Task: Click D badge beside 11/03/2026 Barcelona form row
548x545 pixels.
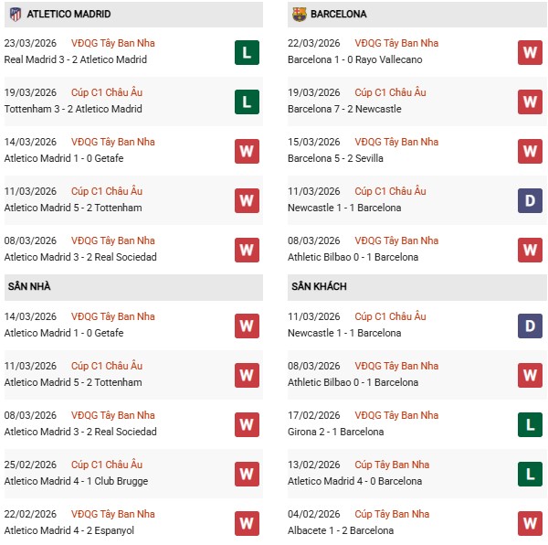Action: [x=530, y=200]
